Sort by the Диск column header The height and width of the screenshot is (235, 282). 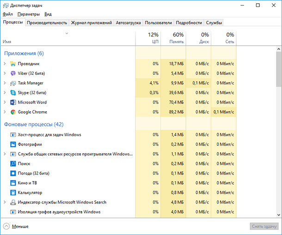point(198,38)
